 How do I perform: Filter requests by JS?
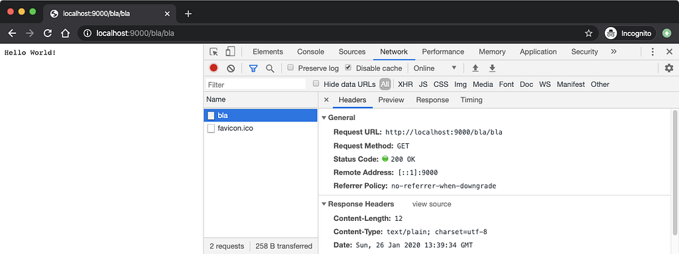pos(423,84)
